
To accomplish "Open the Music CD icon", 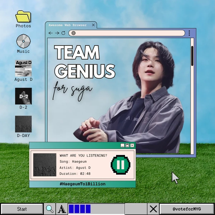I will (23, 41).
